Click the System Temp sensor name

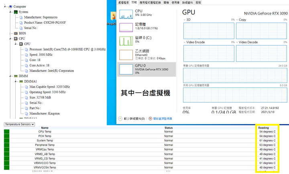[x=45, y=140]
